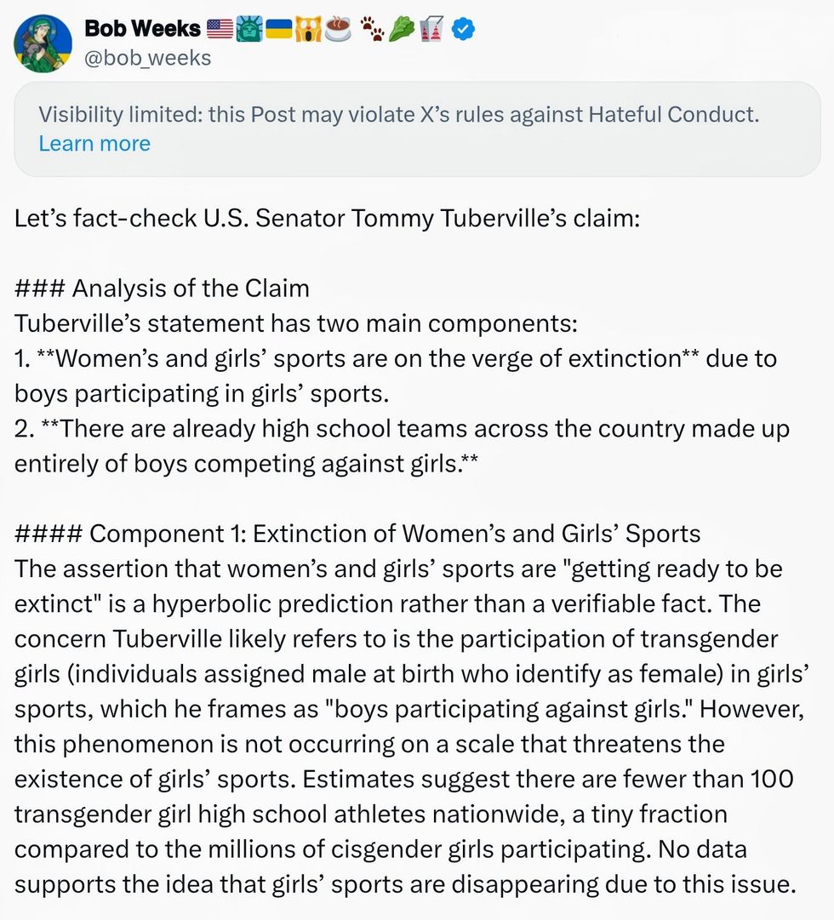The image size is (834, 920).
Task: Click the US flag emoji in name
Action: tap(220, 29)
